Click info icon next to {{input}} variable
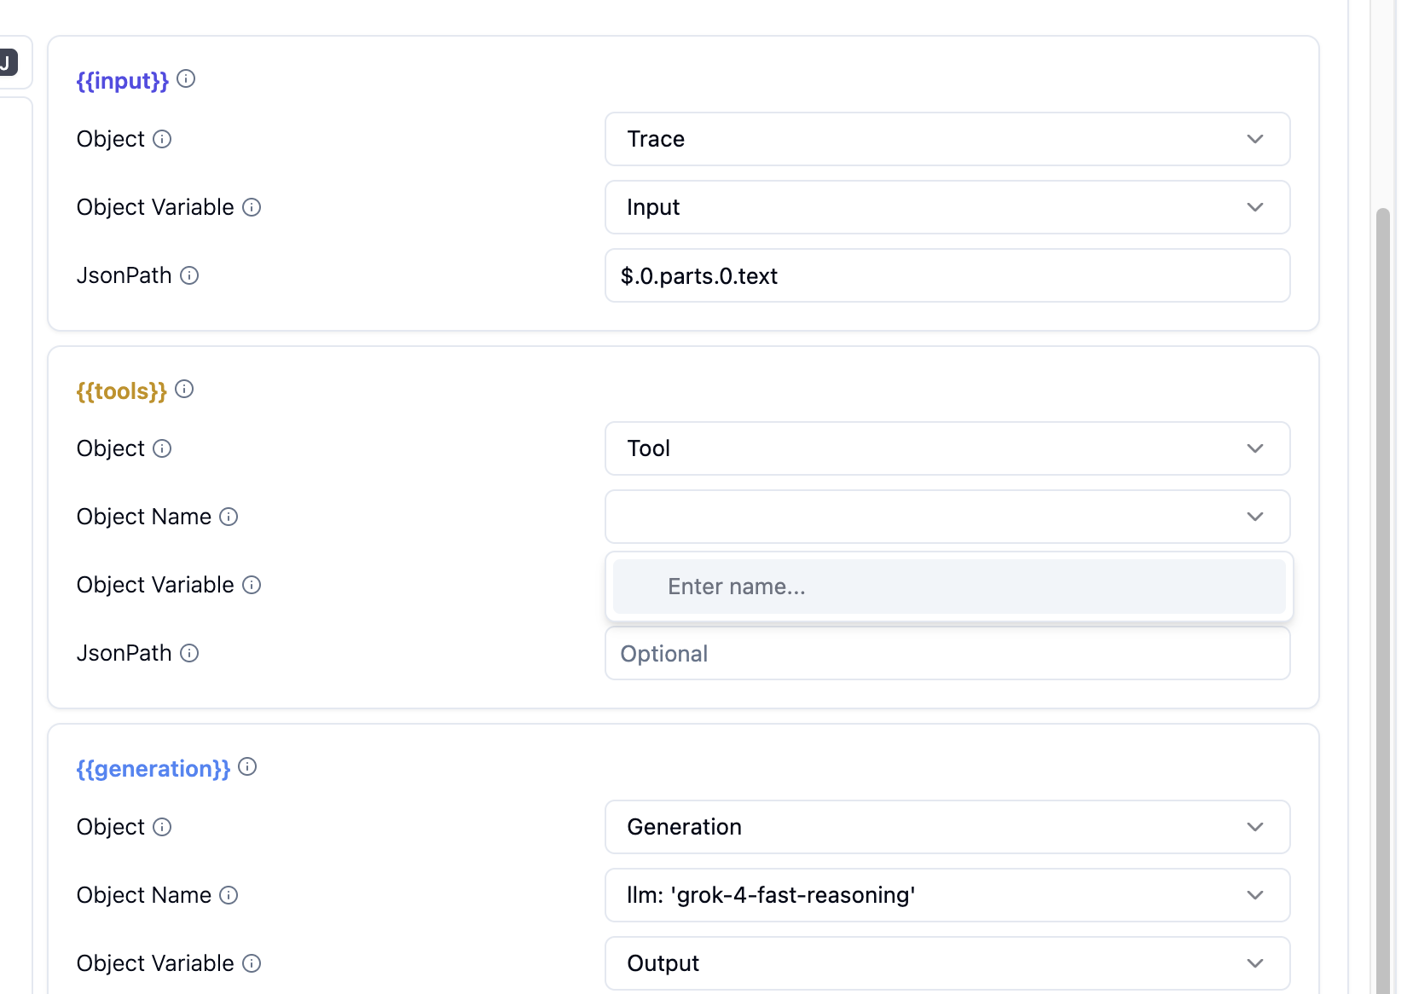Image resolution: width=1407 pixels, height=994 pixels. click(x=186, y=79)
